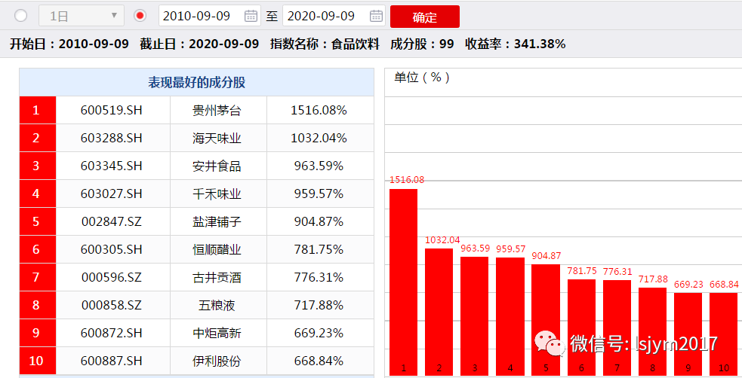
Task: Click the 指数名称：食品饮料 summary text
Action: [325, 44]
